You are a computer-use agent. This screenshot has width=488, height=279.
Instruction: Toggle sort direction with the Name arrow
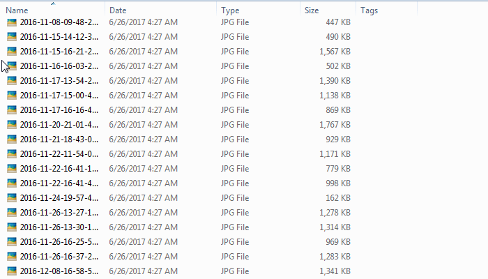tap(53, 3)
